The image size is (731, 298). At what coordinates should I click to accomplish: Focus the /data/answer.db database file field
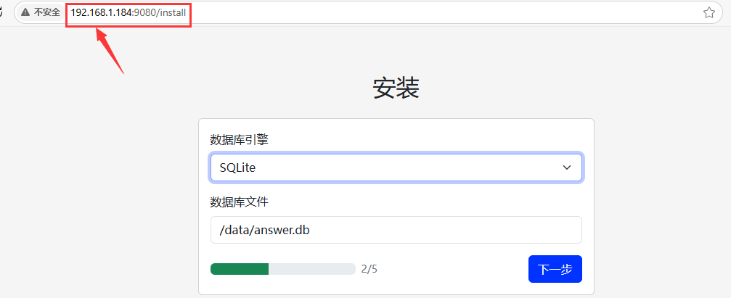(x=396, y=230)
